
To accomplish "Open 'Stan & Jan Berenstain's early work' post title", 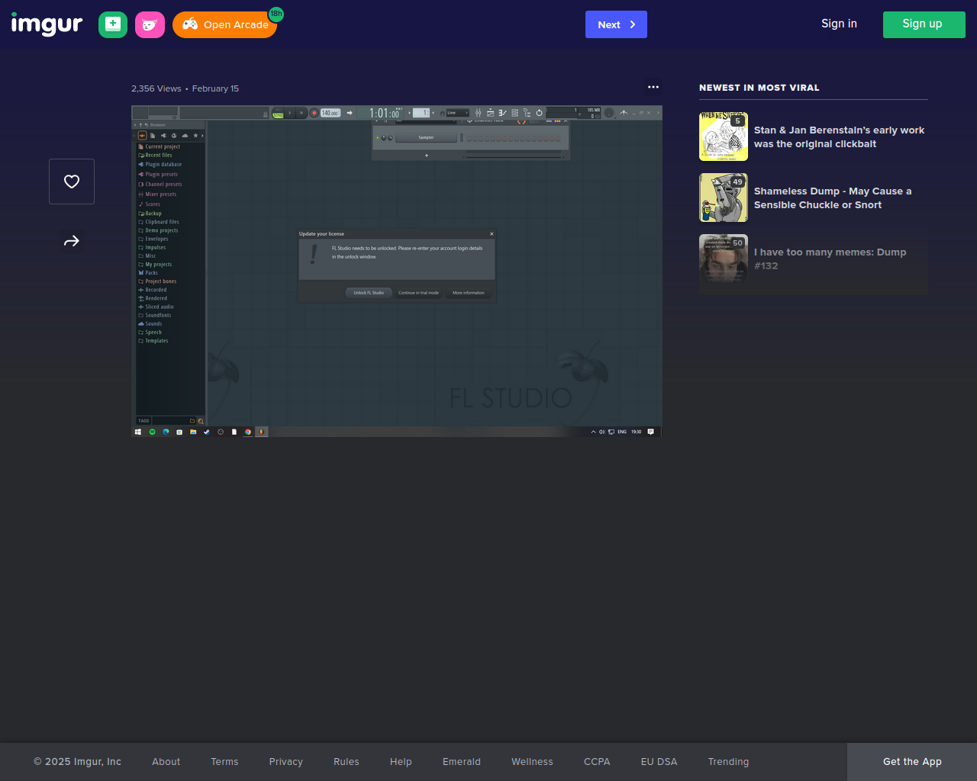I will (x=839, y=137).
